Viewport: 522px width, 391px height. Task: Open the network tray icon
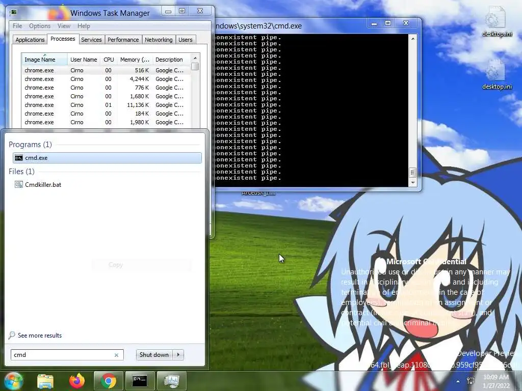[x=471, y=381]
